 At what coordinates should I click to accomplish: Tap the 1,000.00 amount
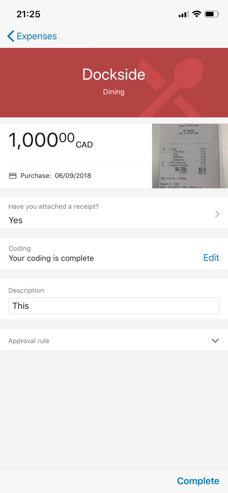tap(41, 140)
